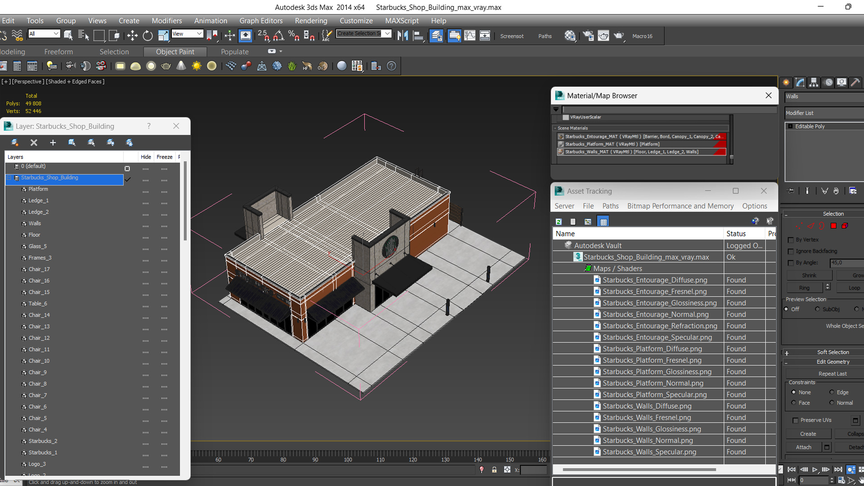Screen dimensions: 864x486
Task: Open the Curve Editor icon
Action: point(470,36)
